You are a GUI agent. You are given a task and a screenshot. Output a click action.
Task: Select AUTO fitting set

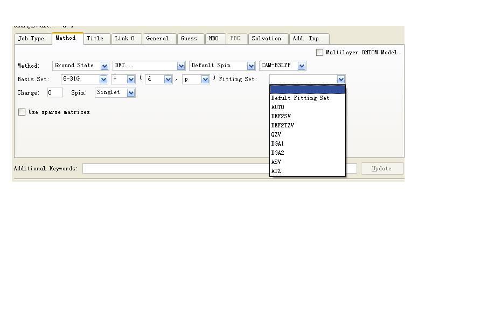(x=308, y=107)
